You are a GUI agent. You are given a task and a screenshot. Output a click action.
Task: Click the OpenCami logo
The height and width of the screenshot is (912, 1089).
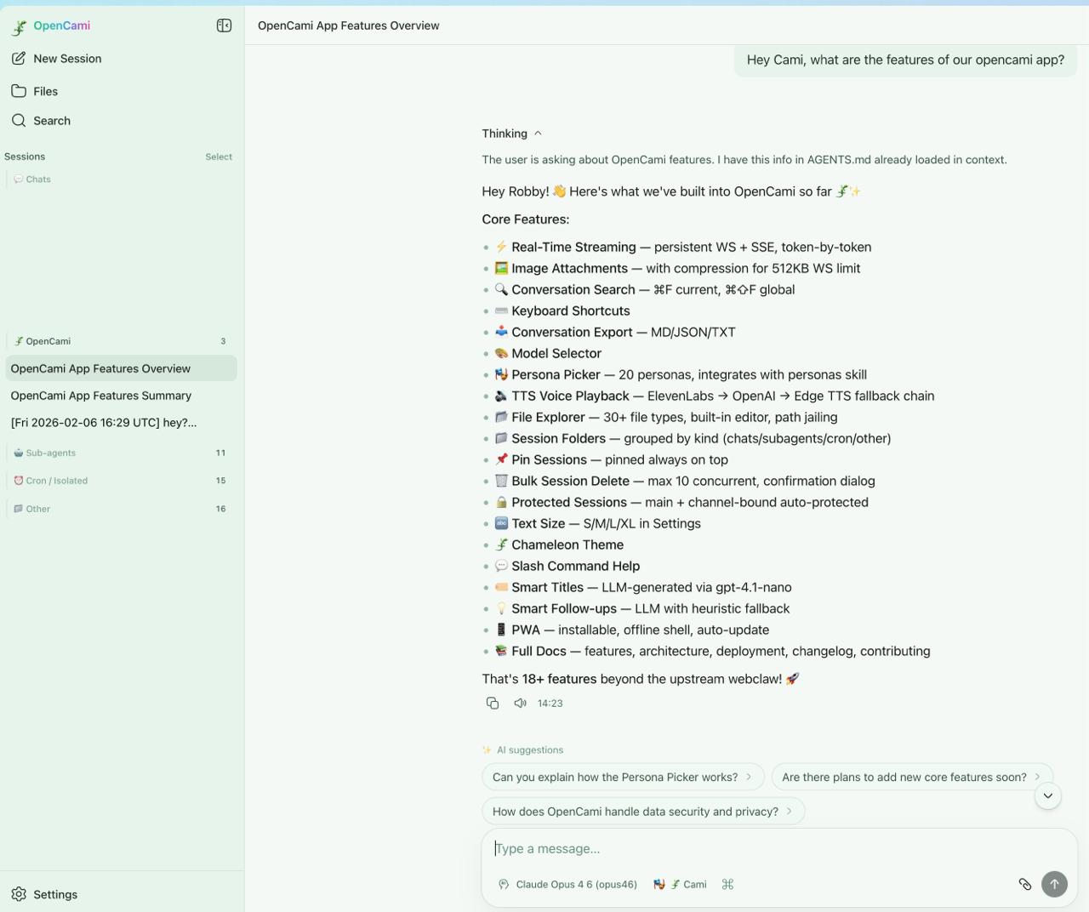[x=53, y=26]
